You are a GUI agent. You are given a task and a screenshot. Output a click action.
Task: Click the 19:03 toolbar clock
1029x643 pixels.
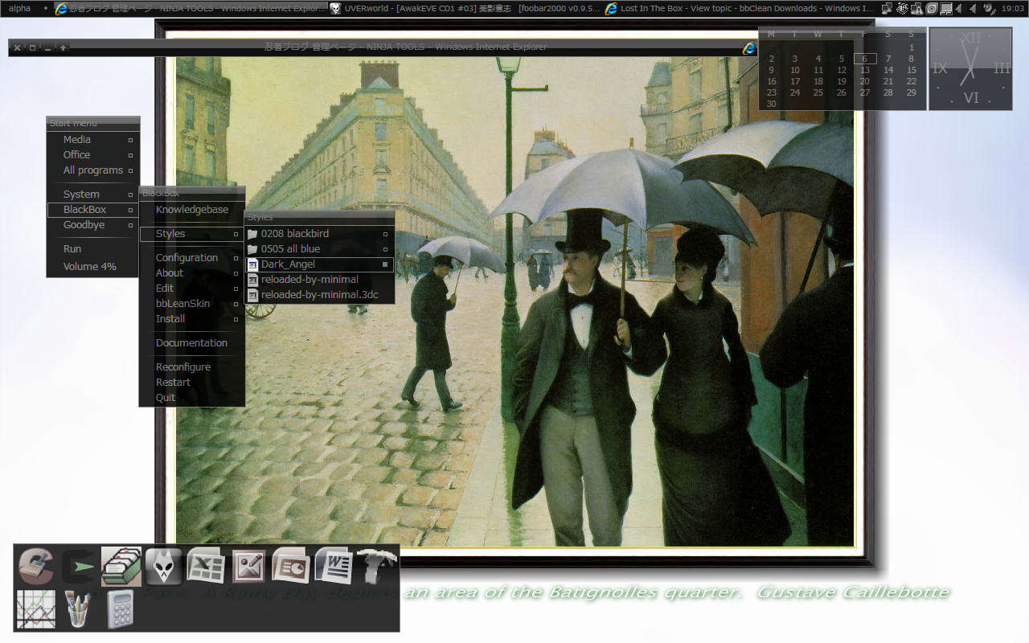pyautogui.click(x=1013, y=8)
